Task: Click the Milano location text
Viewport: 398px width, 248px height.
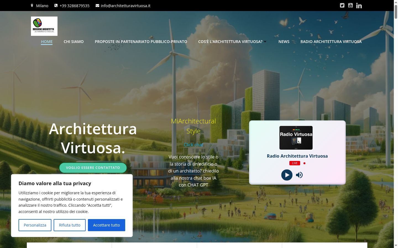Action: click(42, 6)
